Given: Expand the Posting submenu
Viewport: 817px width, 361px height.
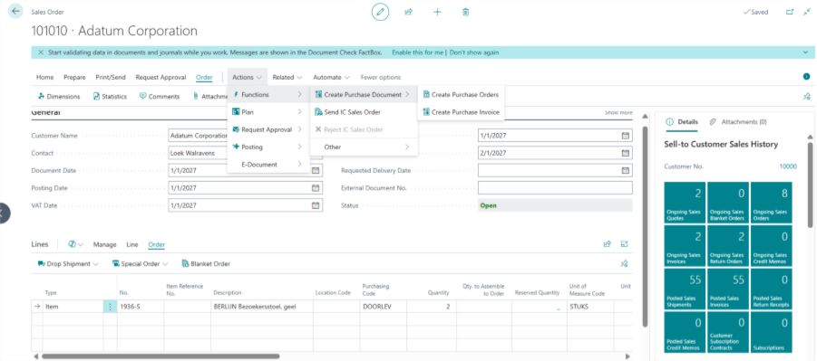Looking at the screenshot, I should pyautogui.click(x=268, y=147).
